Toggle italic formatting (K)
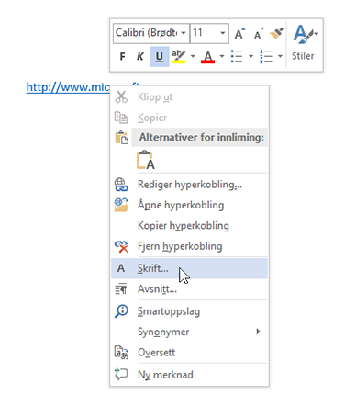 tap(140, 57)
